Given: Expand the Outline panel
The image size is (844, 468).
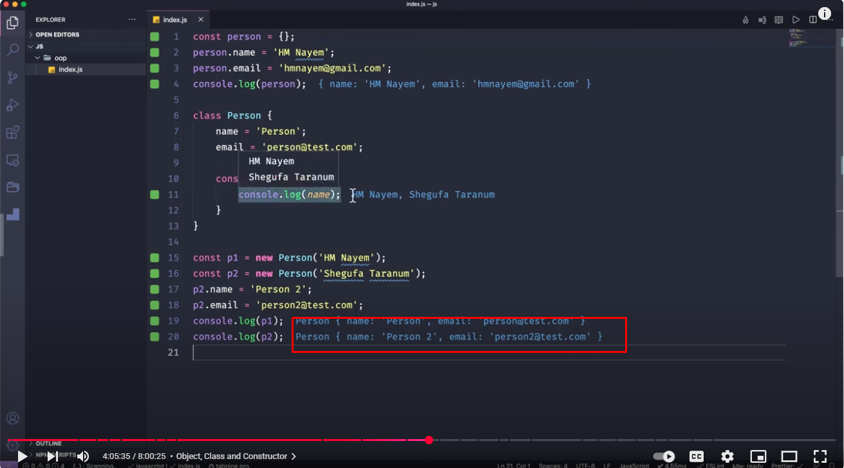Looking at the screenshot, I should pos(48,444).
